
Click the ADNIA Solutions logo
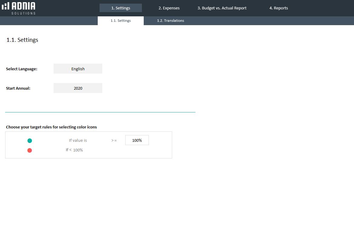pyautogui.click(x=19, y=8)
